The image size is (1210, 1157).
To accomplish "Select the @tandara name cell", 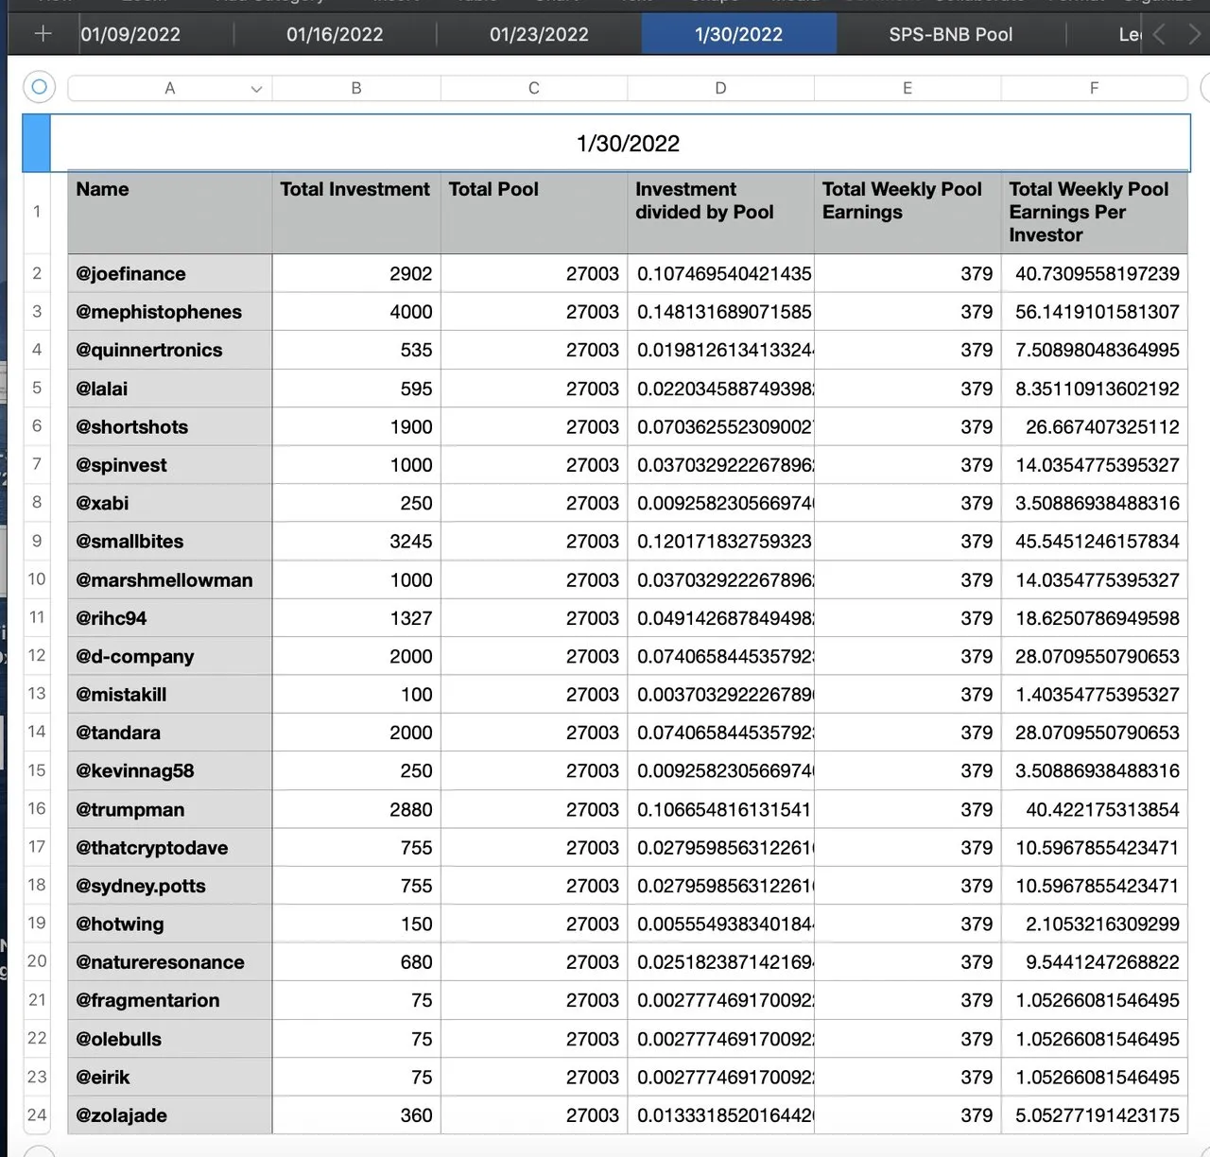I will click(170, 733).
